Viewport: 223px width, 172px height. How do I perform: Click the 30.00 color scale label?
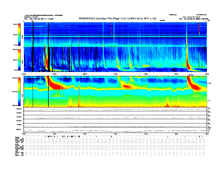(x=15, y=60)
